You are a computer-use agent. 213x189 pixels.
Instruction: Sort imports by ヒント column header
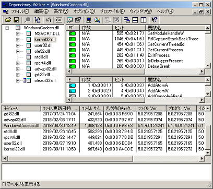point(129,28)
